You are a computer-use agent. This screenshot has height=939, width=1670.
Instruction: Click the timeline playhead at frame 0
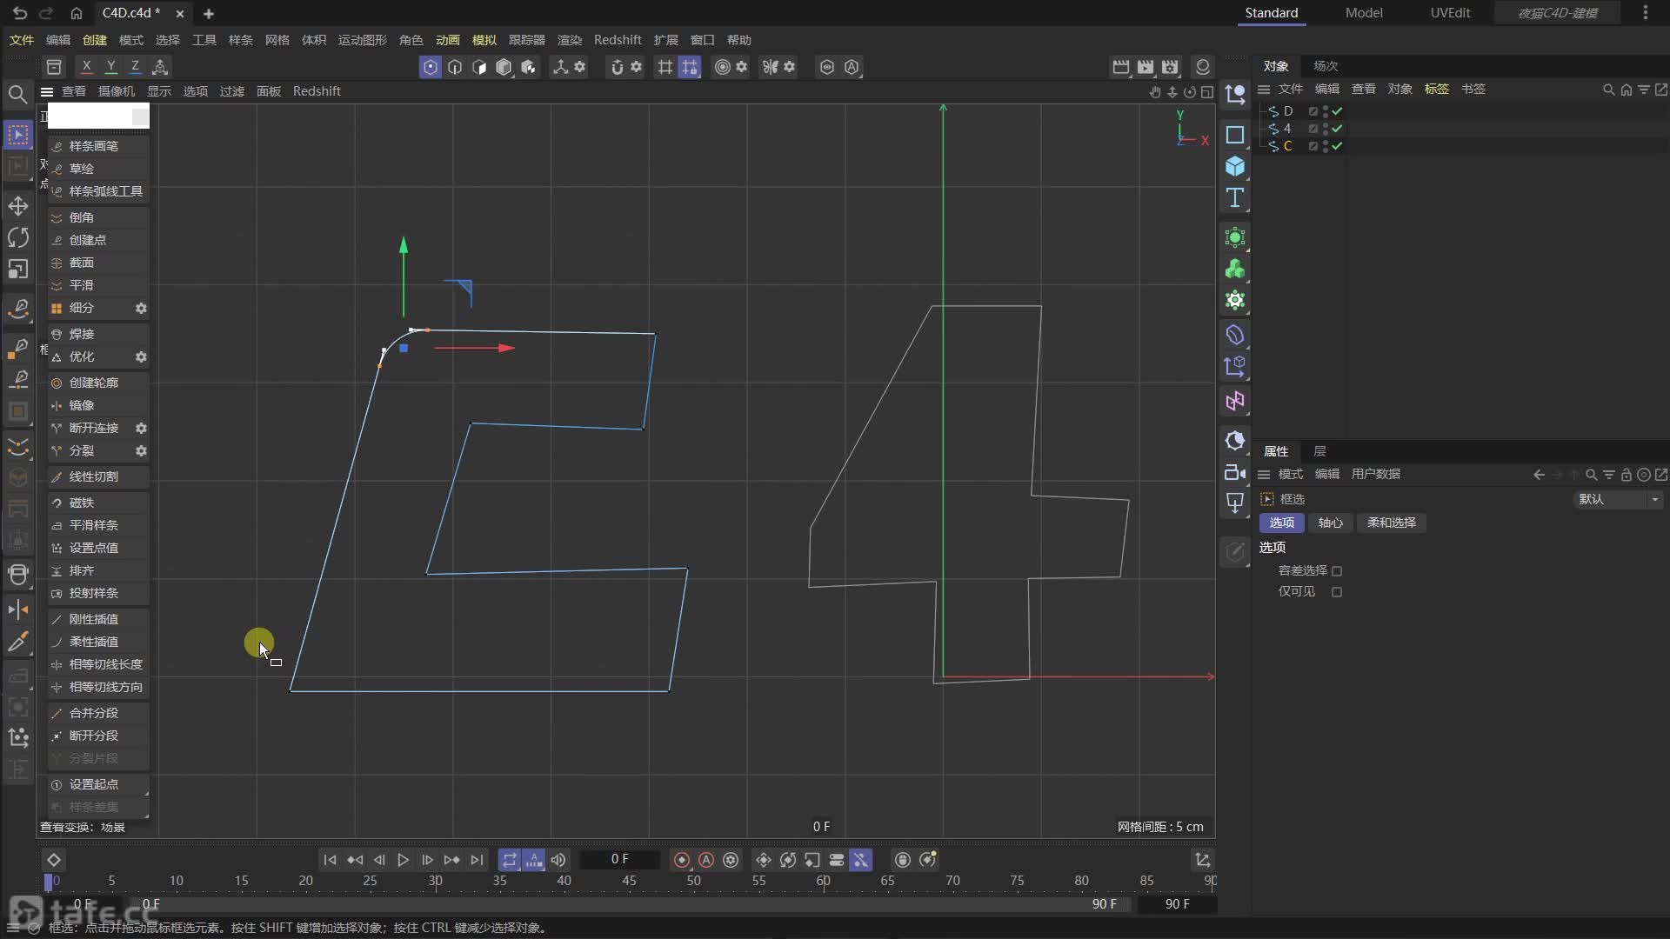(49, 882)
